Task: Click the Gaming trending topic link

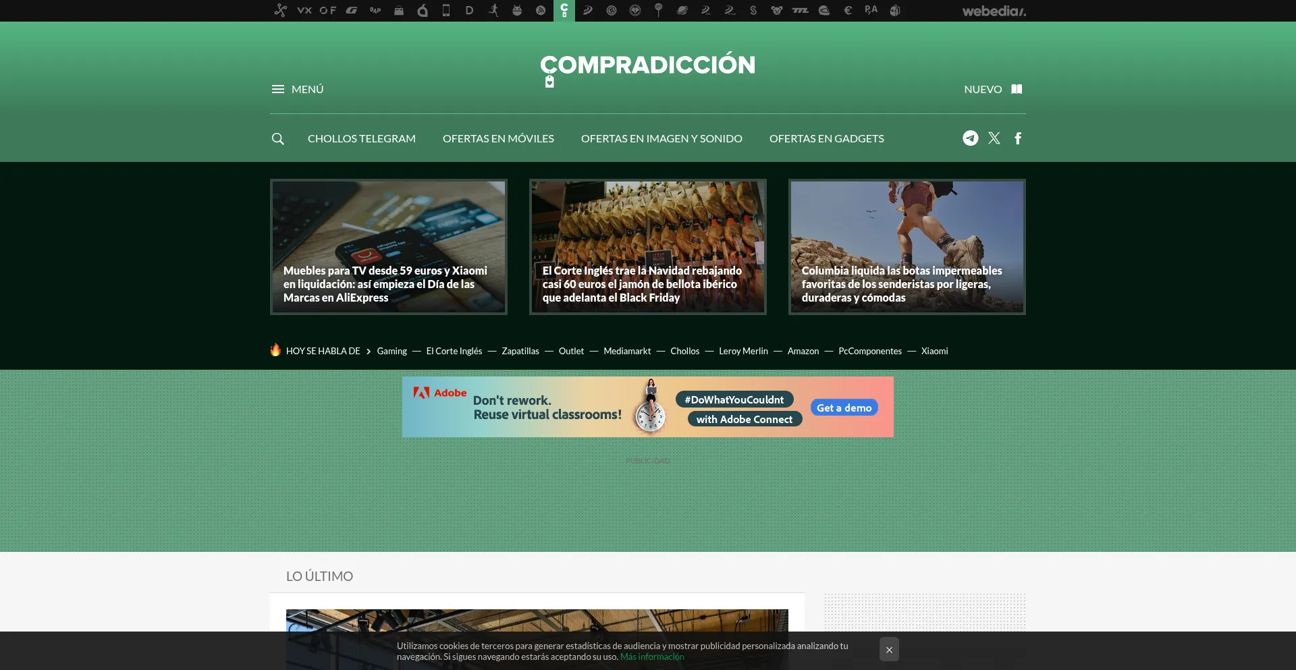Action: [x=391, y=351]
